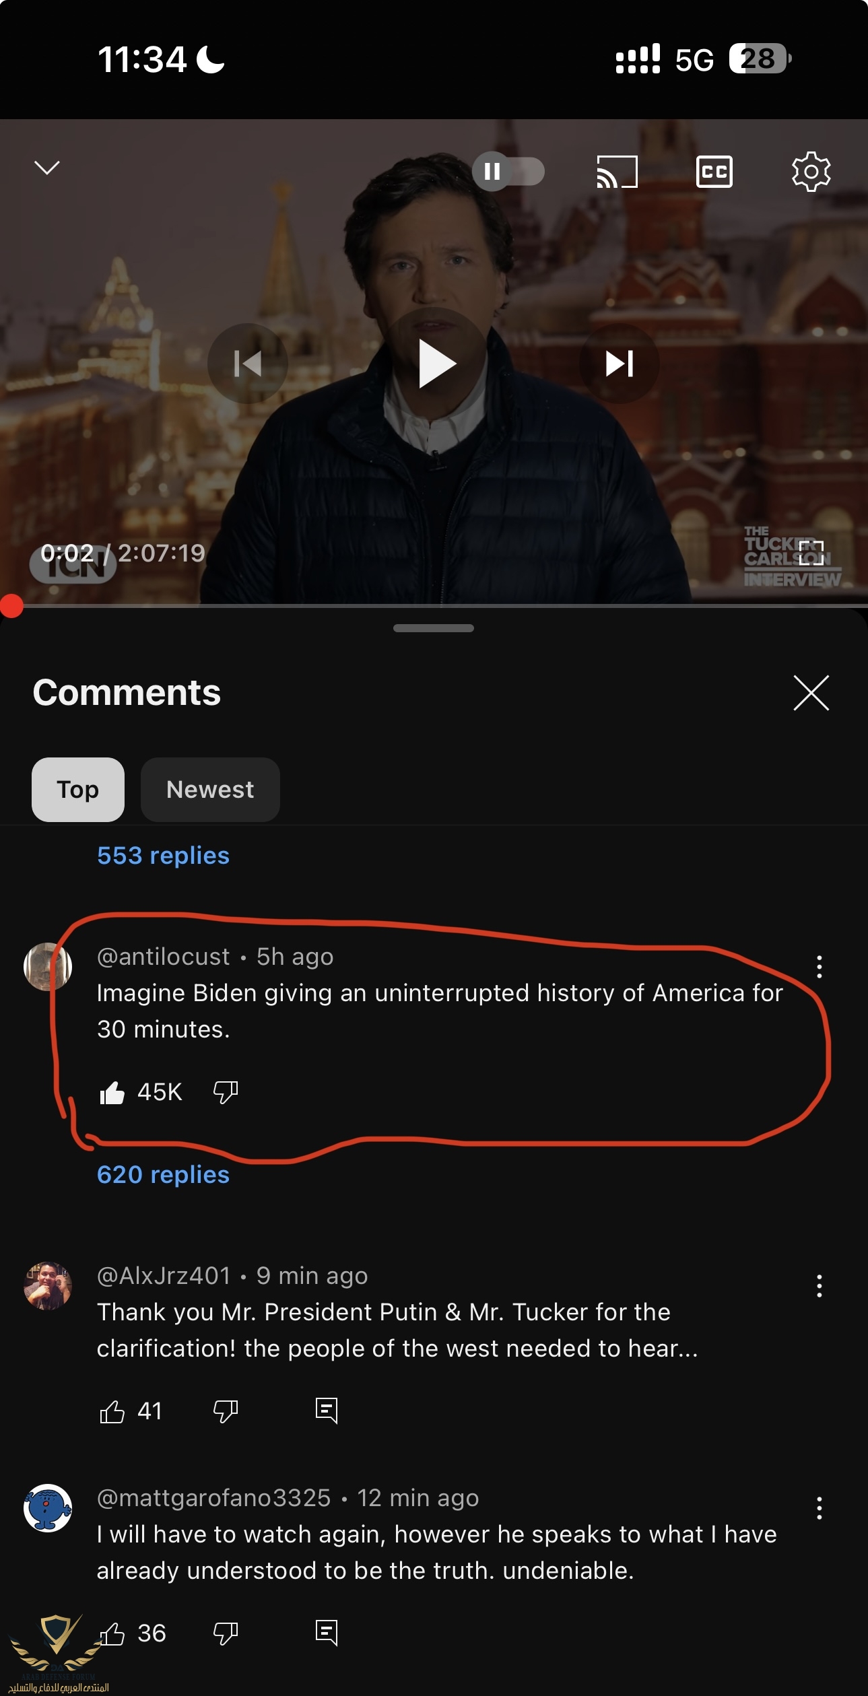Switch to Newest comments tab
868x1696 pixels.
coord(210,790)
